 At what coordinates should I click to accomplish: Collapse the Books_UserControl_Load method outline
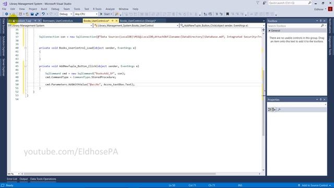coord(26,48)
